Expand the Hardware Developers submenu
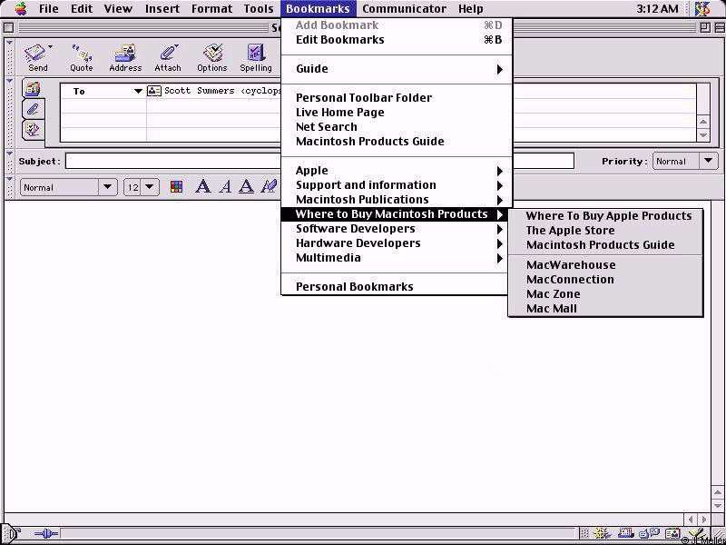This screenshot has width=726, height=545. pyautogui.click(x=397, y=243)
